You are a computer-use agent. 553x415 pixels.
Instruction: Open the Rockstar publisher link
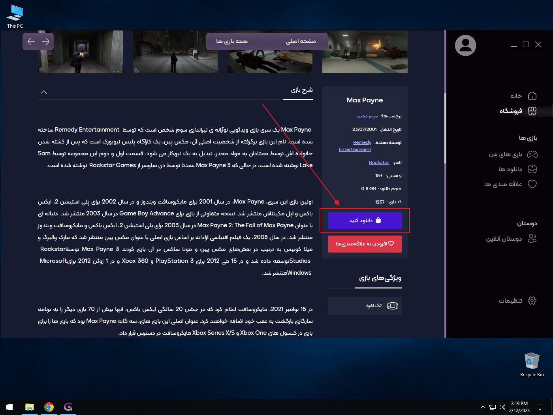click(x=379, y=162)
